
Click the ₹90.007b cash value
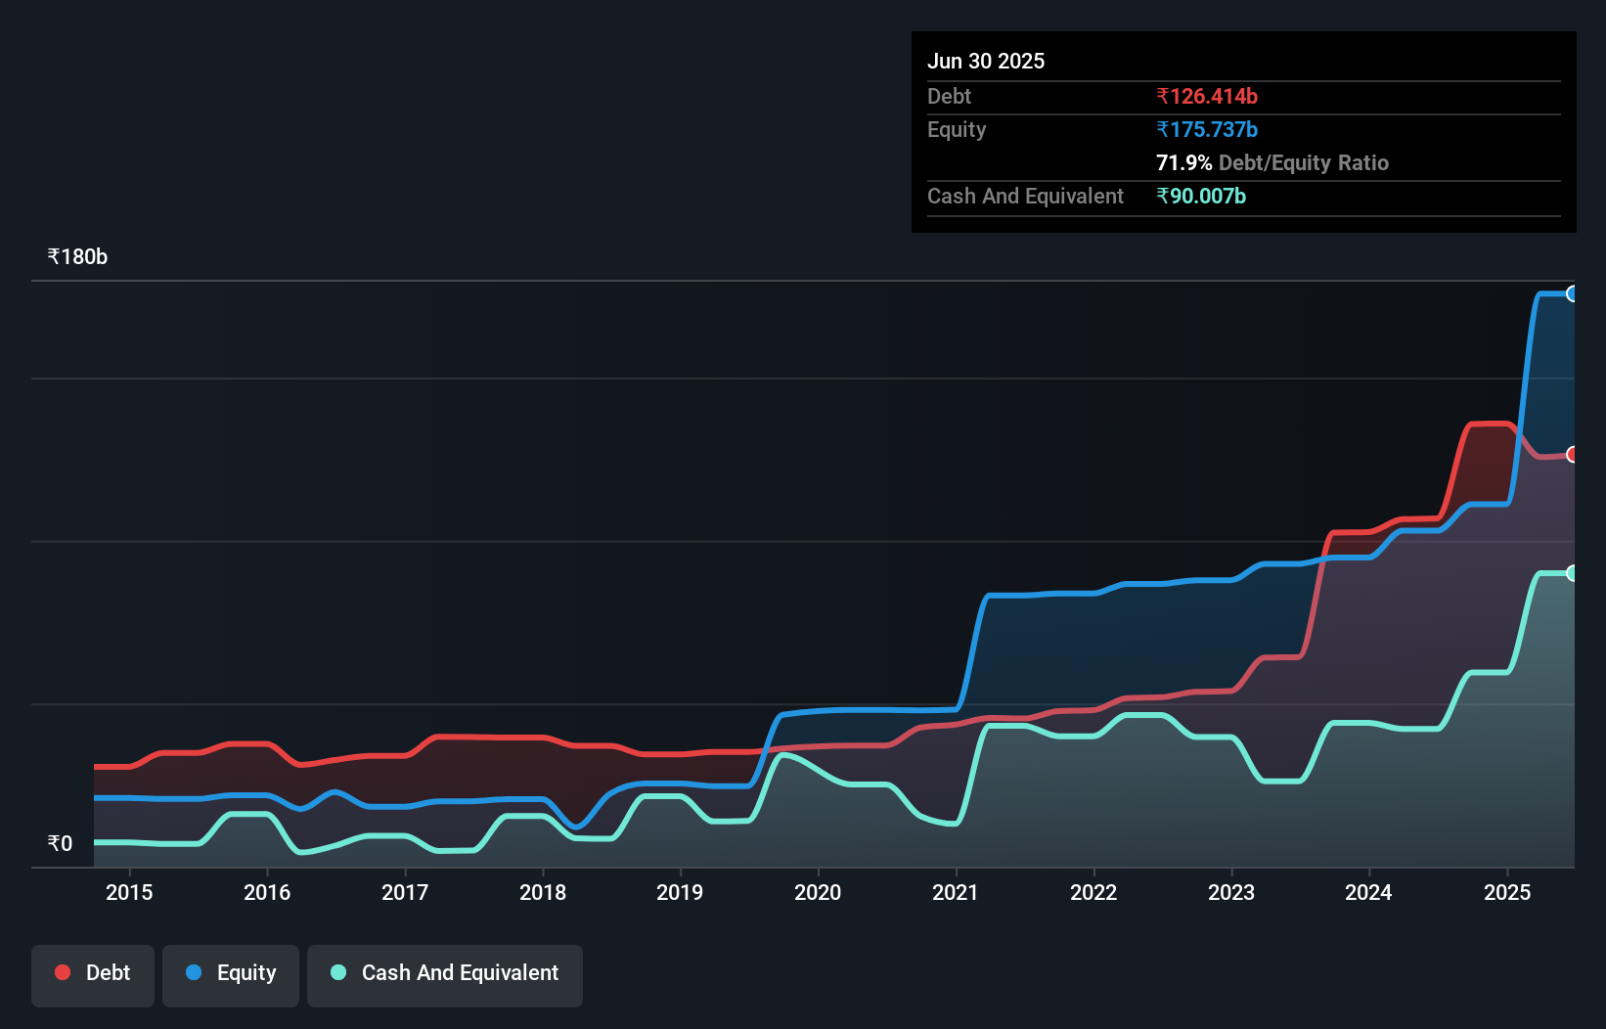pyautogui.click(x=1201, y=196)
